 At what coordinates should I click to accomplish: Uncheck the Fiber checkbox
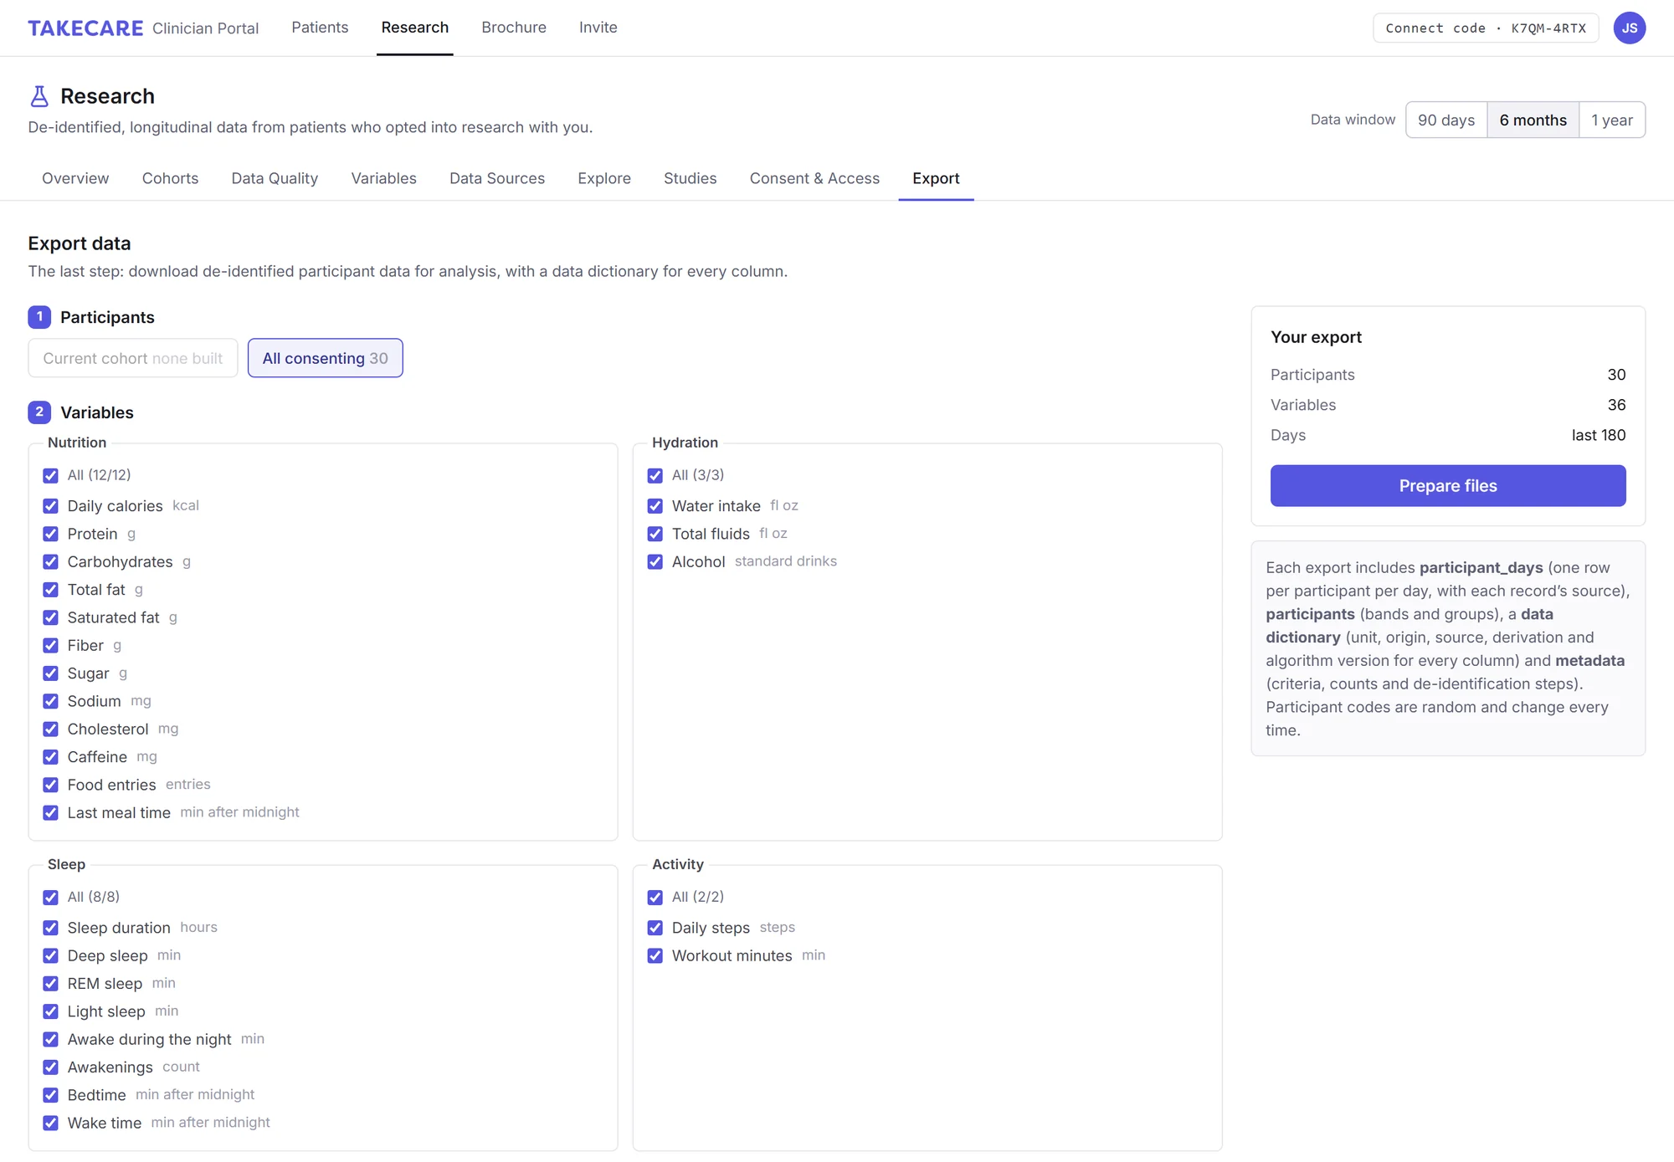(x=51, y=645)
